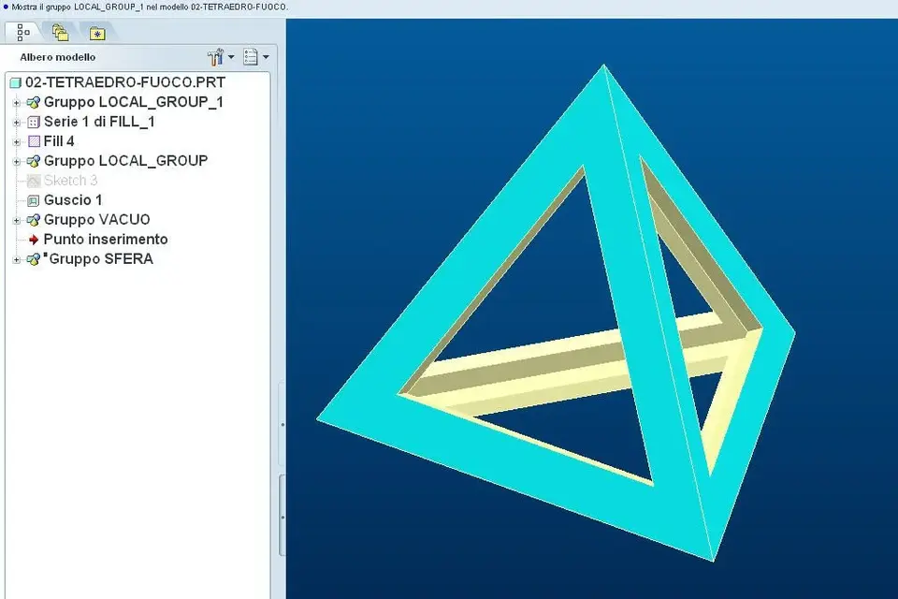Click the group icon of Gruppo VACUO
This screenshot has width=898, height=599.
point(34,220)
